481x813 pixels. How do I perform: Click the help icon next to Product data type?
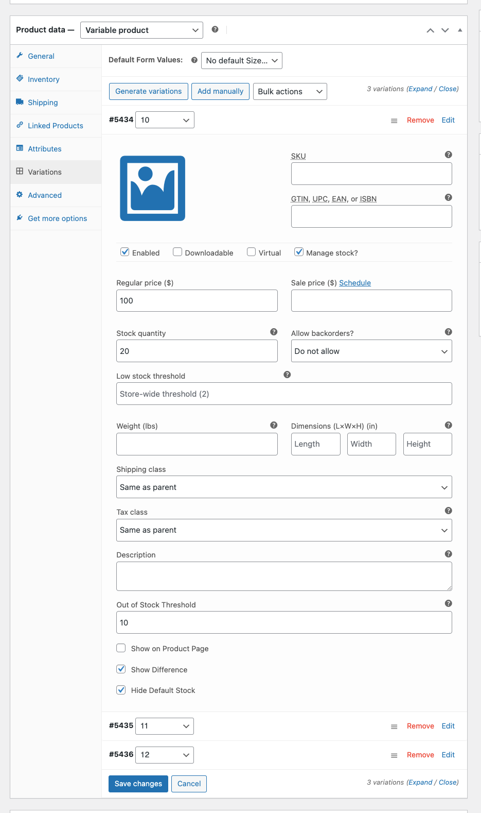tap(215, 29)
